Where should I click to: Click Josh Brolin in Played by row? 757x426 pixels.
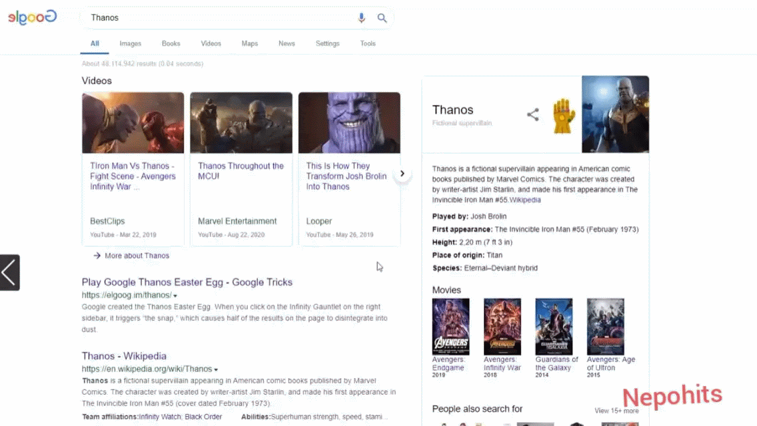pos(488,216)
